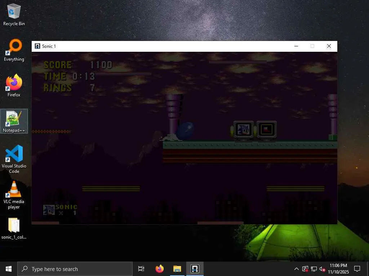Open File Explorer from the taskbar
Image resolution: width=369 pixels, height=276 pixels.
[x=177, y=269]
